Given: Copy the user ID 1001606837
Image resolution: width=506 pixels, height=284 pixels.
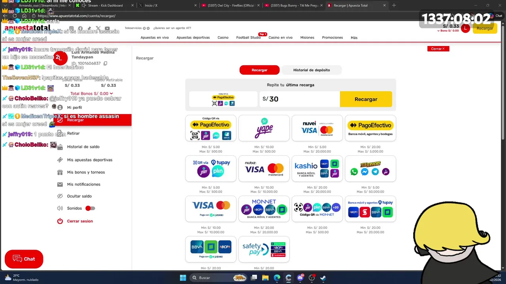Looking at the screenshot, I should click(105, 64).
